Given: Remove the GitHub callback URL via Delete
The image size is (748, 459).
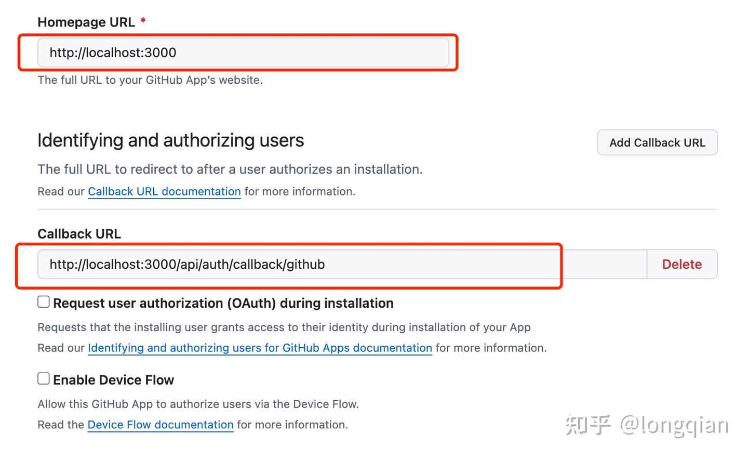Looking at the screenshot, I should pyautogui.click(x=682, y=264).
